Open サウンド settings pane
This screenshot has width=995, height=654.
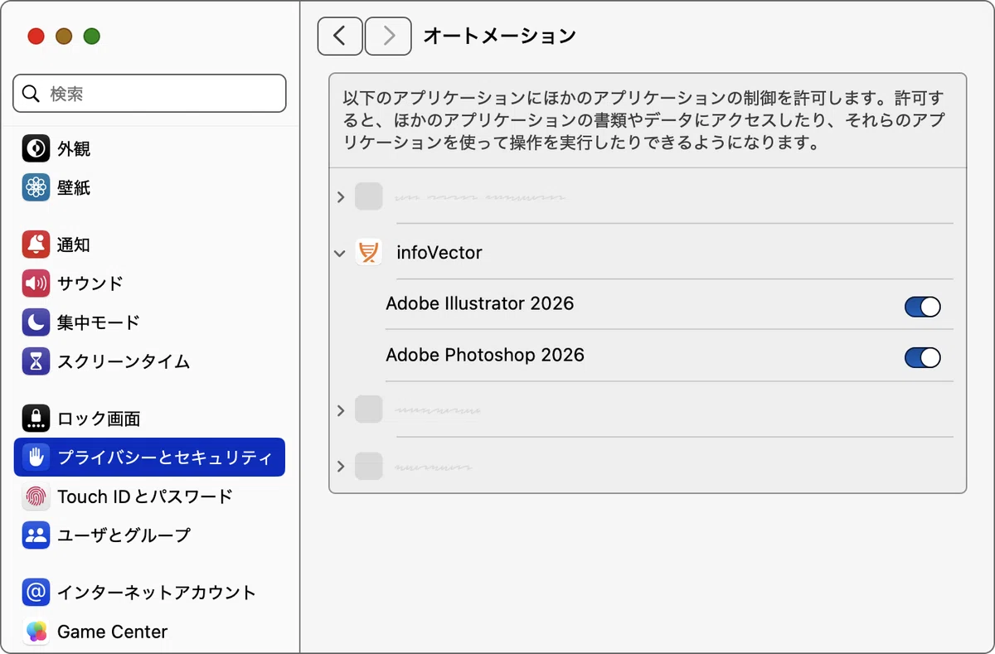pos(149,283)
